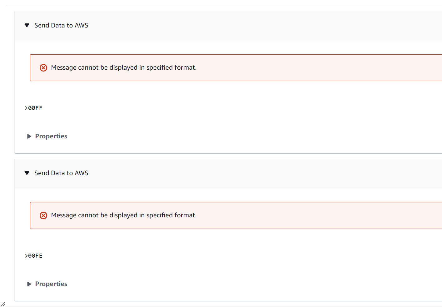This screenshot has height=307, width=442.
Task: Click the error message text in the second alert
Action: tap(124, 215)
